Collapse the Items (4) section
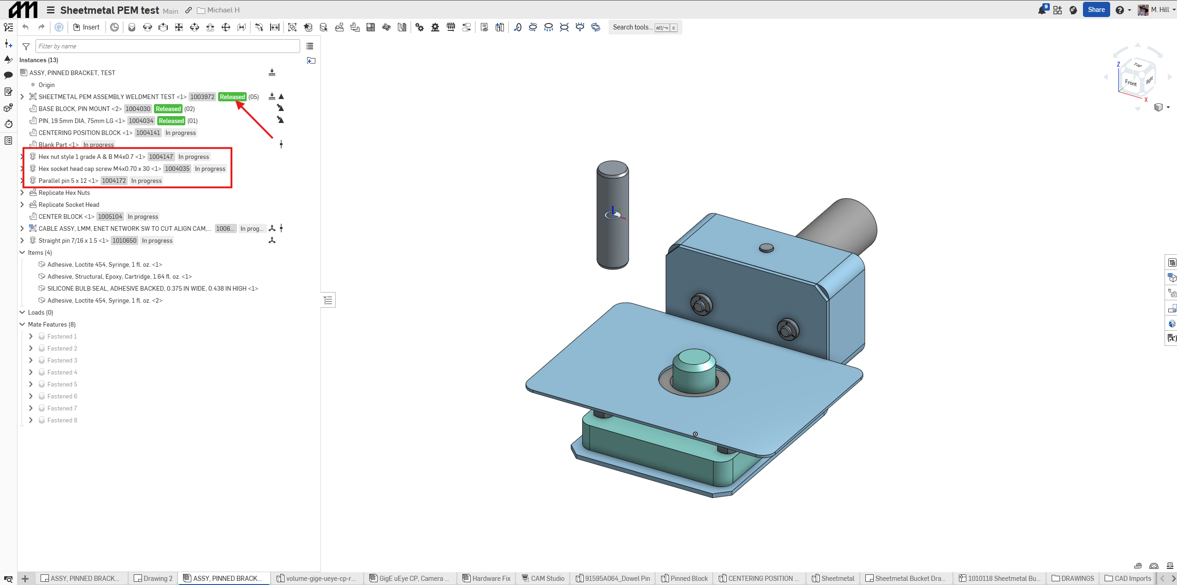This screenshot has height=585, width=1177. pos(22,252)
